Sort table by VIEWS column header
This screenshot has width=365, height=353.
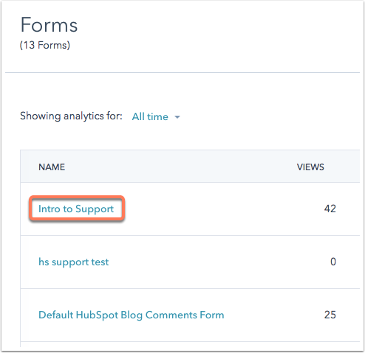coord(310,167)
